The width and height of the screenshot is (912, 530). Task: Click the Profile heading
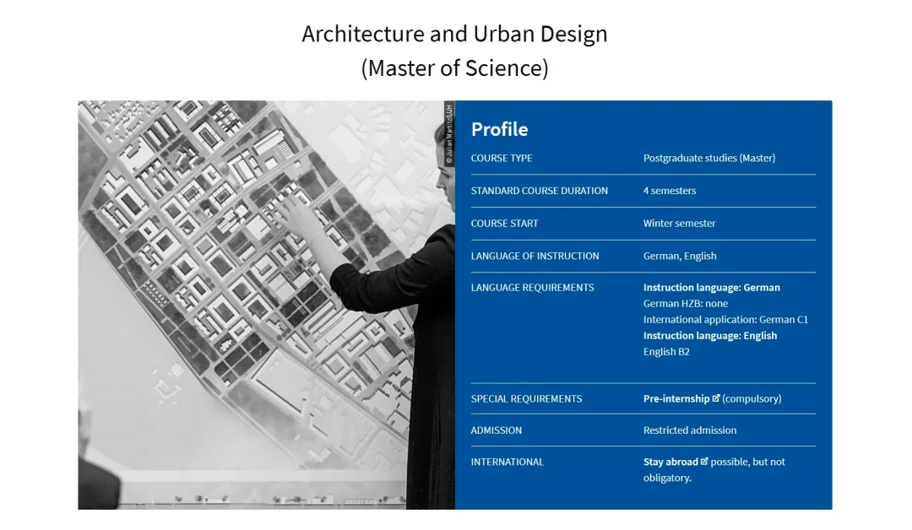point(499,129)
